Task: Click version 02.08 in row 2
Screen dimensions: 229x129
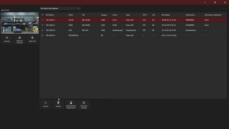Action: [114, 25]
